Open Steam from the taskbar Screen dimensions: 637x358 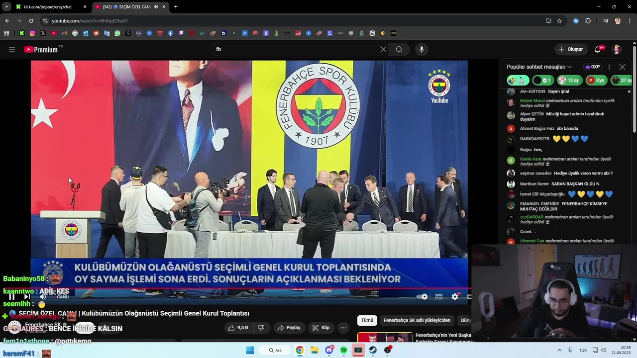pyautogui.click(x=373, y=350)
